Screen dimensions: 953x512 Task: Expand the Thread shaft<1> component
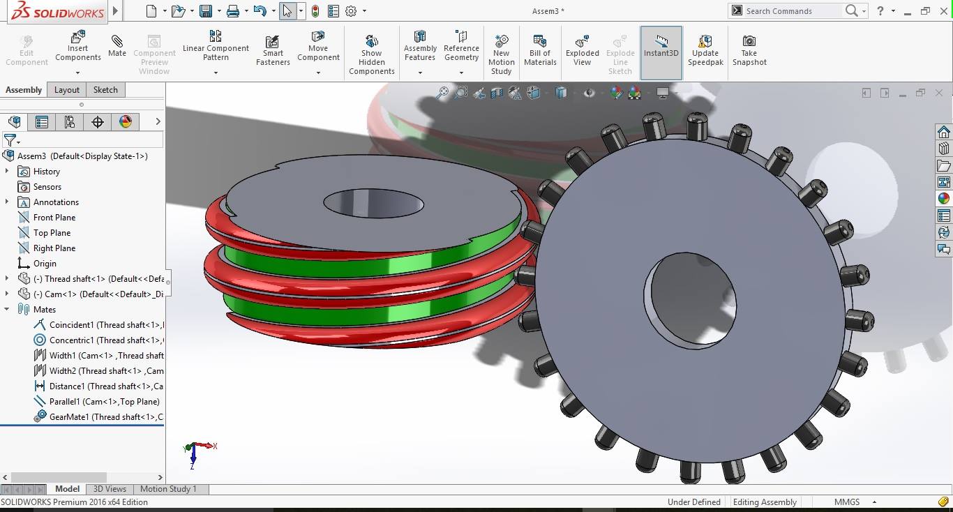[x=7, y=279]
